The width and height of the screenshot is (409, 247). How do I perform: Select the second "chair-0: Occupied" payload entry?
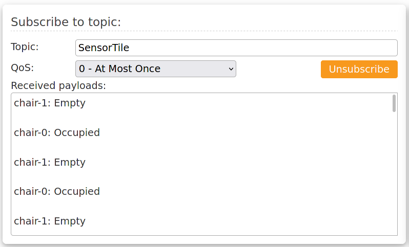pos(56,192)
